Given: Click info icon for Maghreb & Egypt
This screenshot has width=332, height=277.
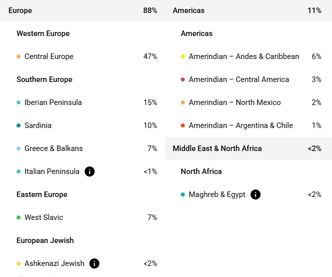Looking at the screenshot, I should pyautogui.click(x=255, y=194).
